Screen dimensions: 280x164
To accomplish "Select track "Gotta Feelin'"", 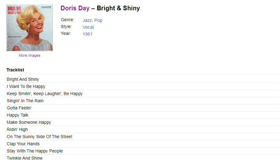I will click(19, 108).
